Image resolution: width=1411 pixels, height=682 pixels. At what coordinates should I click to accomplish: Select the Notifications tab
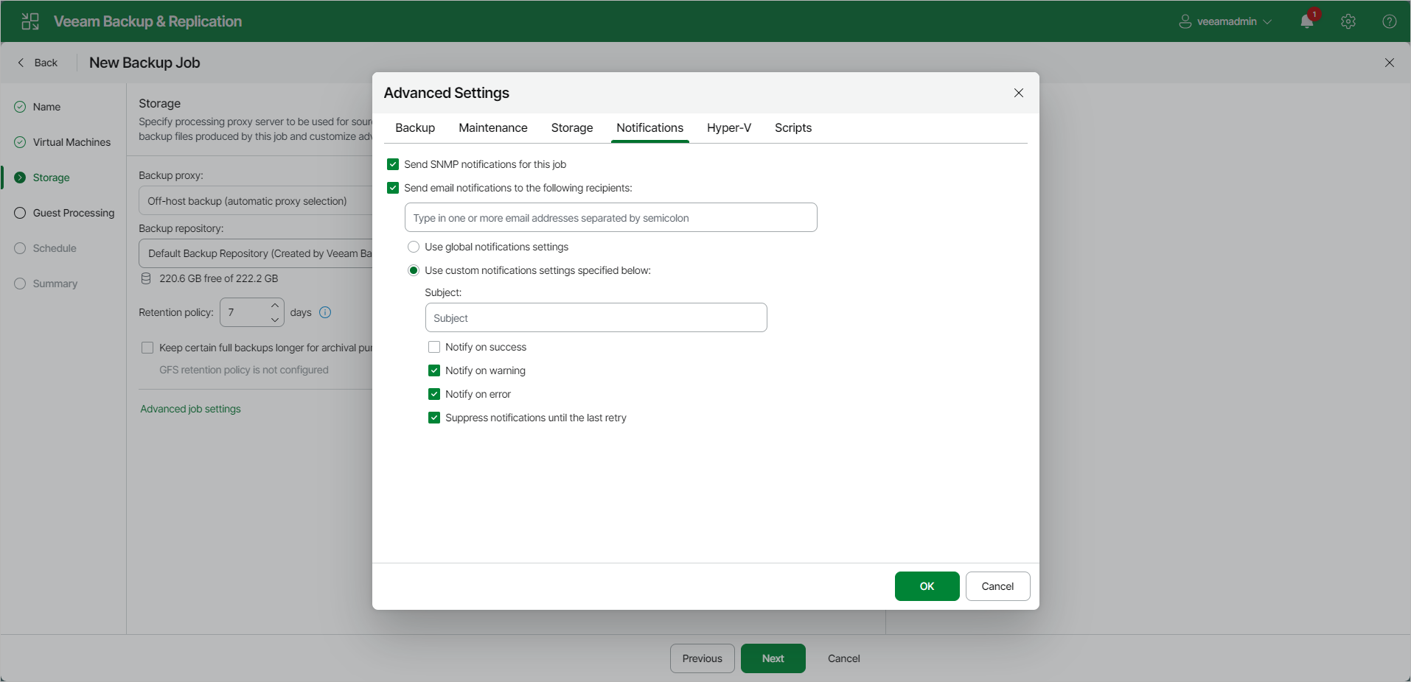(650, 127)
